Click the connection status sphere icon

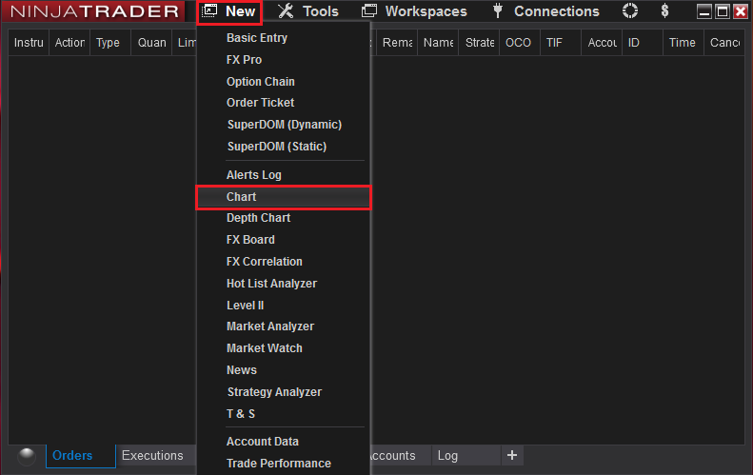pos(27,456)
